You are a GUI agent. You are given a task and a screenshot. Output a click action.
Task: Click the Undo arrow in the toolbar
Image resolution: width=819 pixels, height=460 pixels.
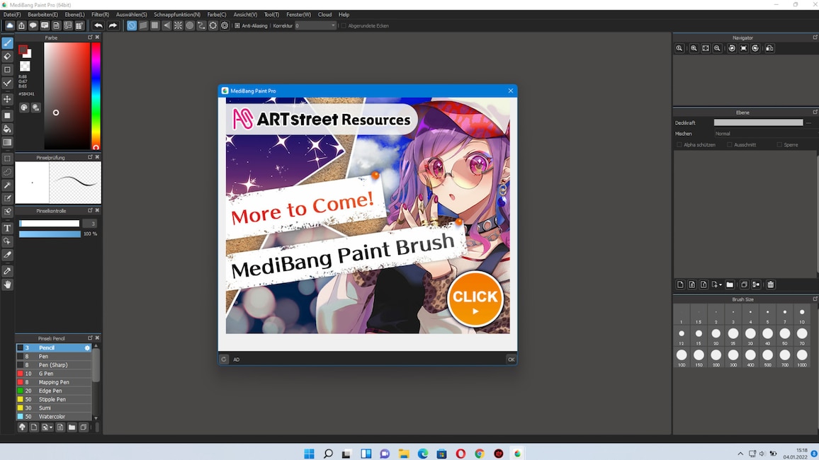tap(98, 25)
